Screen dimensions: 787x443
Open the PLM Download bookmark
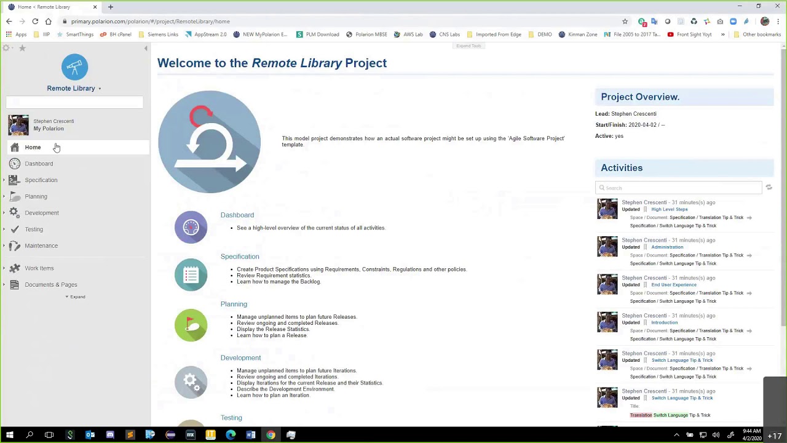318,34
